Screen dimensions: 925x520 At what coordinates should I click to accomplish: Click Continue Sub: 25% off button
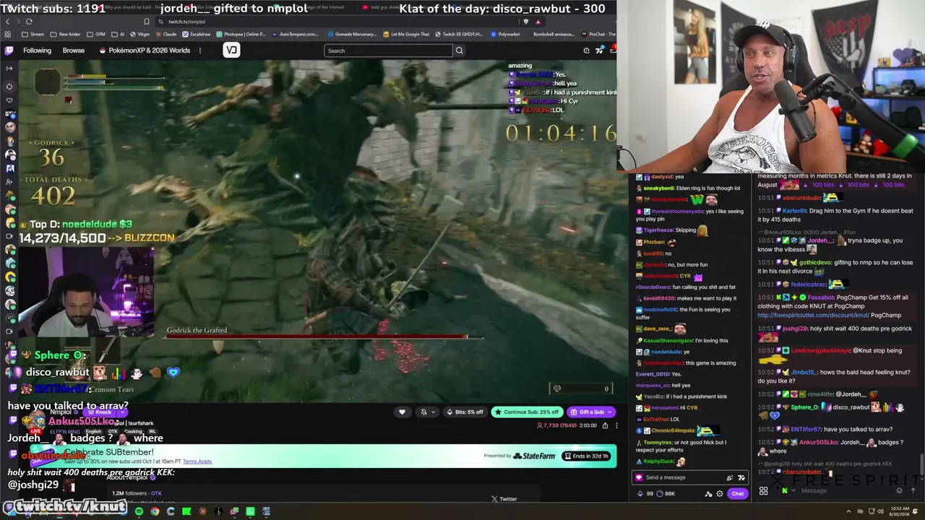click(527, 412)
